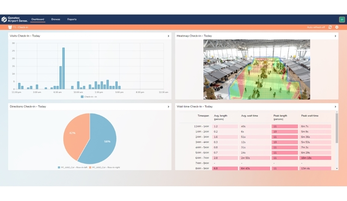Click the Avg. length column header

[x=220, y=117]
